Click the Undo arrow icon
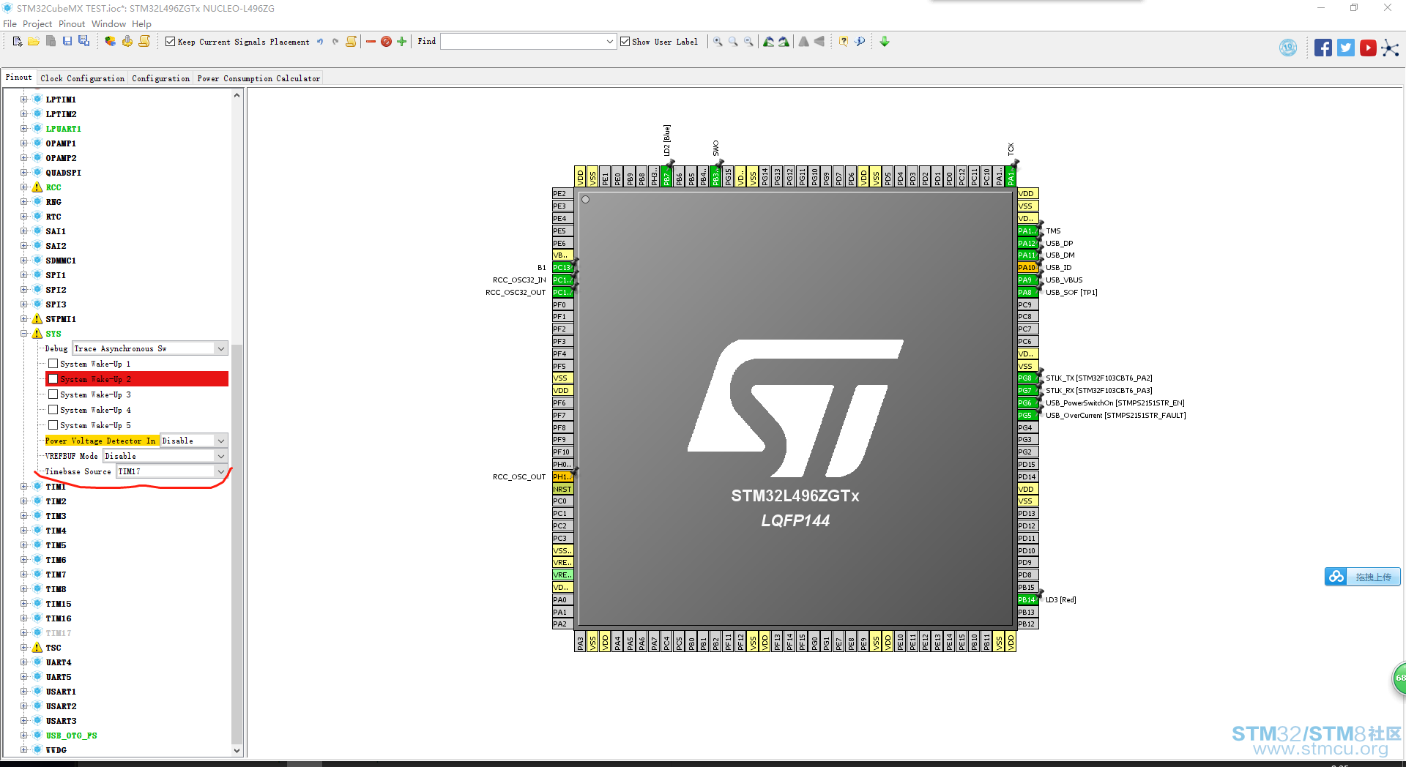The image size is (1406, 767). click(320, 42)
